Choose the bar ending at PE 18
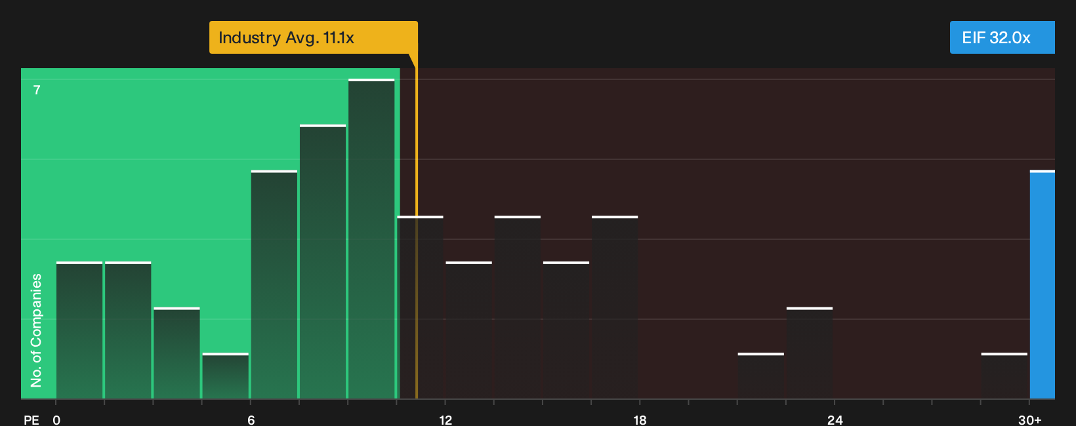The image size is (1076, 426). 615,307
